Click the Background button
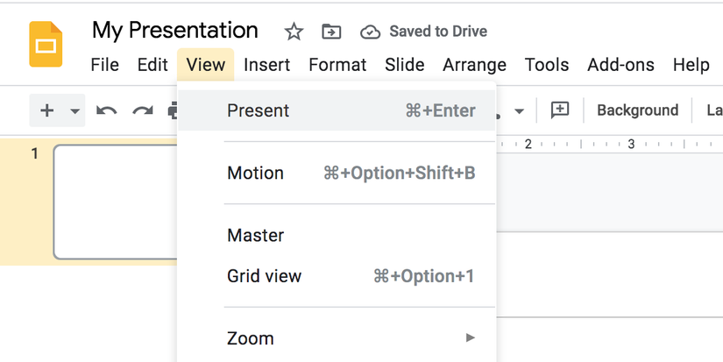Viewport: 723px width, 362px height. pyautogui.click(x=637, y=110)
